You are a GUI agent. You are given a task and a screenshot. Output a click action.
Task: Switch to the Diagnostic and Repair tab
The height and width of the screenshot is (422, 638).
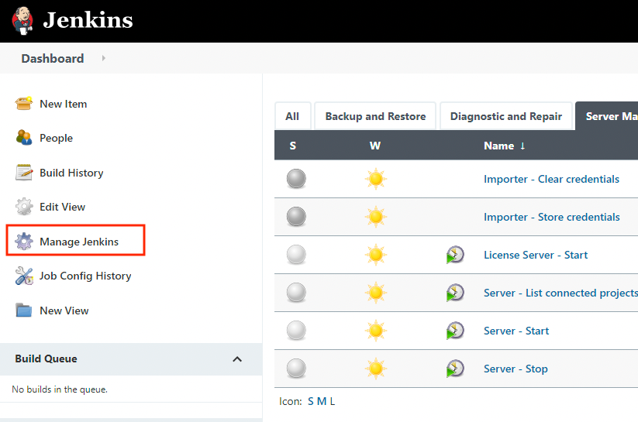point(505,116)
